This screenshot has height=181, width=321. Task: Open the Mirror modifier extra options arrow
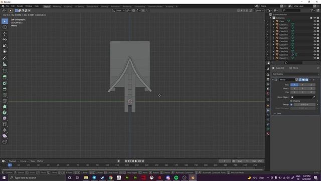tap(310, 79)
